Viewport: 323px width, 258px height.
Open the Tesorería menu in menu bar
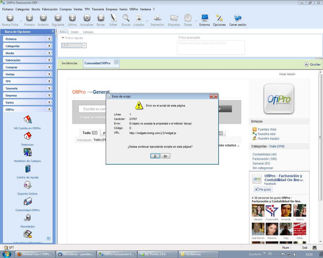98,9
